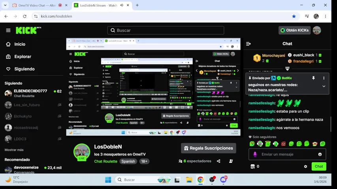The width and height of the screenshot is (337, 189).
Task: Click the Obtén KICKs button
Action: point(294,30)
